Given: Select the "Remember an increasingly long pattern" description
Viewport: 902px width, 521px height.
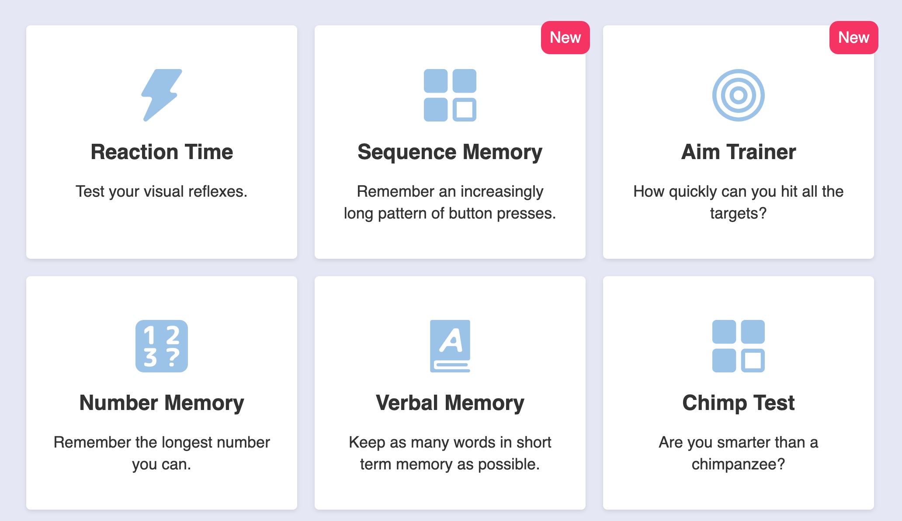Looking at the screenshot, I should [450, 202].
